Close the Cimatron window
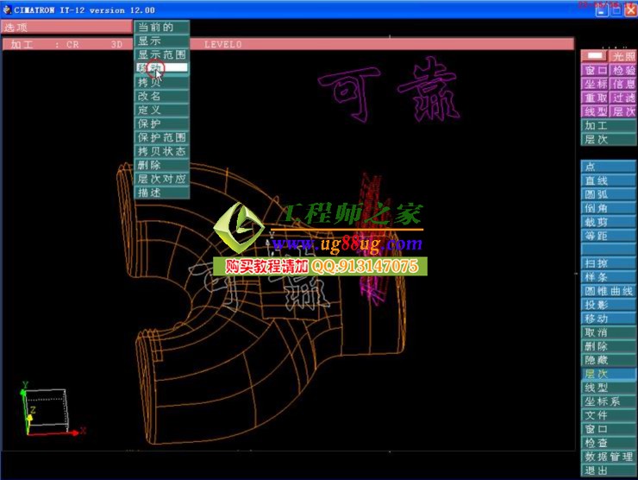Image resolution: width=638 pixels, height=480 pixels. (631, 10)
